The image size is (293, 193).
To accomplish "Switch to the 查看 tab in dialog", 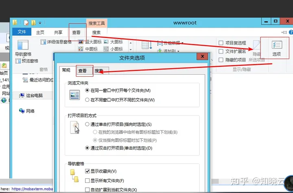I will coord(83,71).
